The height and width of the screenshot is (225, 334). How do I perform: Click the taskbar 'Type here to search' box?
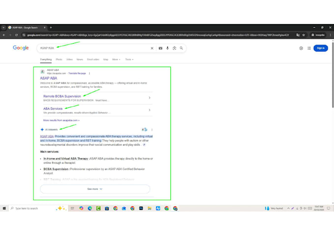point(38,208)
